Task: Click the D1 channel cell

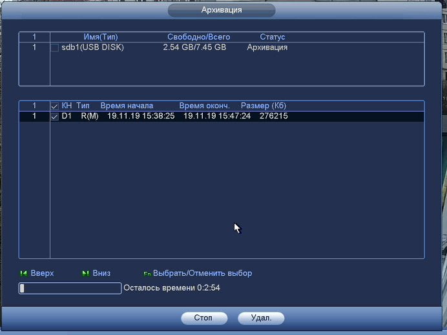Action: pyautogui.click(x=67, y=116)
